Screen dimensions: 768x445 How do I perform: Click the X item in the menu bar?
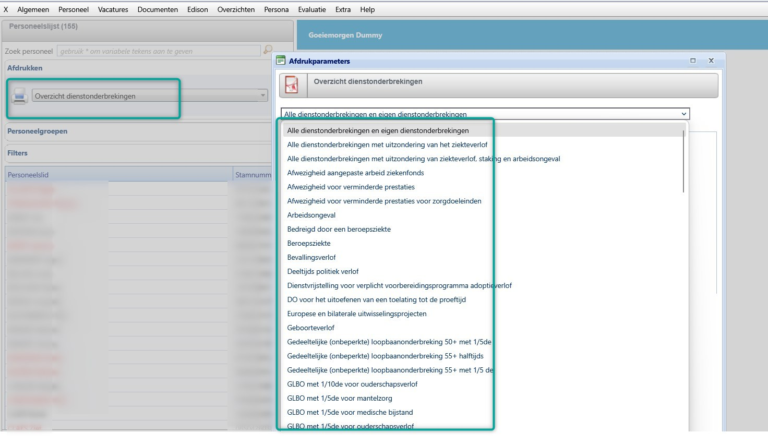[6, 9]
